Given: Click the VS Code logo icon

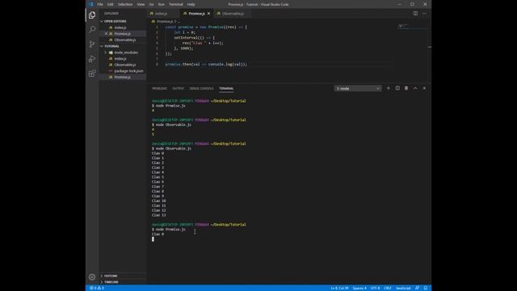Looking at the screenshot, I should point(91,4).
